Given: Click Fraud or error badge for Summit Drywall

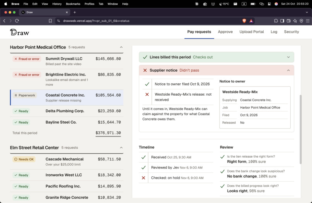Looking at the screenshot, I should [27, 59].
